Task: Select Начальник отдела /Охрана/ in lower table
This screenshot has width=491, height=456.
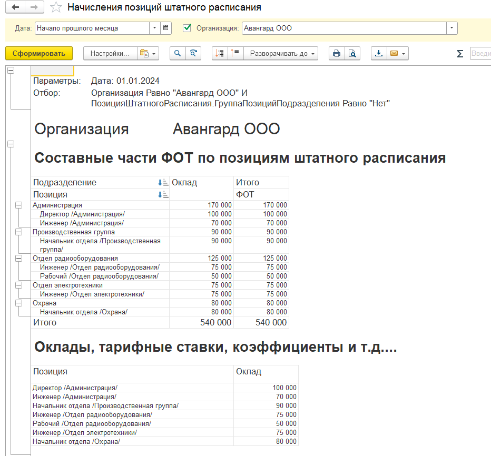Action: click(132, 442)
